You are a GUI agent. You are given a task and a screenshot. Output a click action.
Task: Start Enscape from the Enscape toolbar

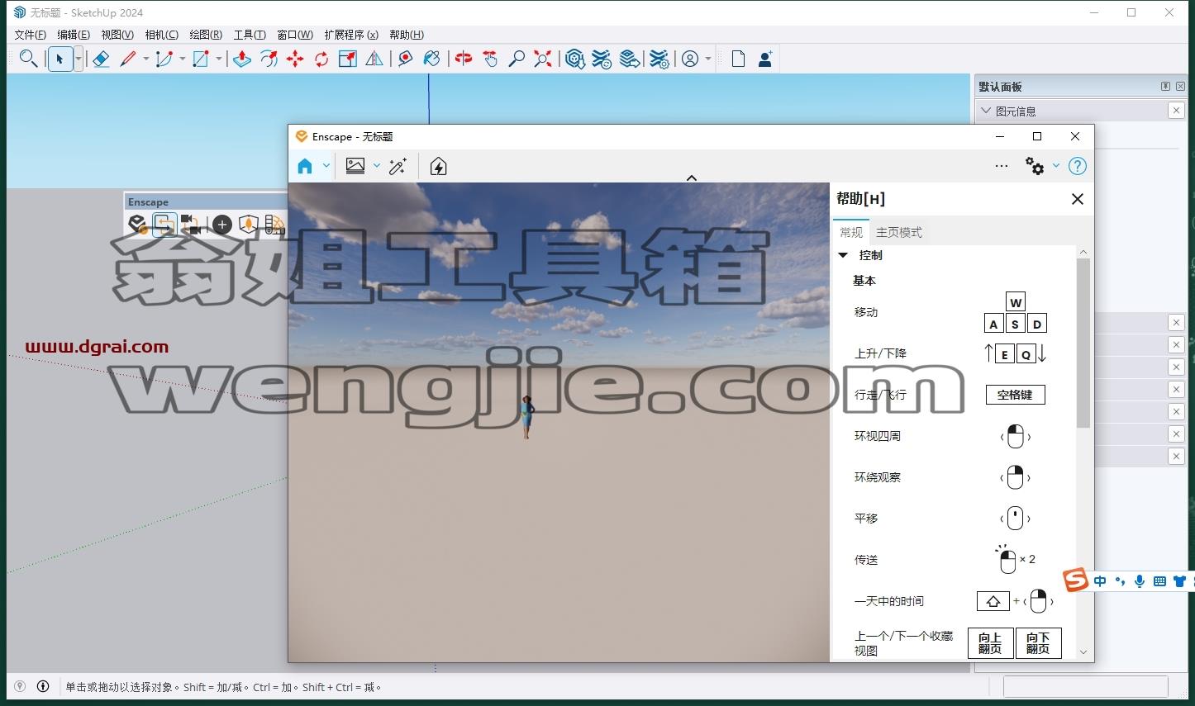coord(137,224)
